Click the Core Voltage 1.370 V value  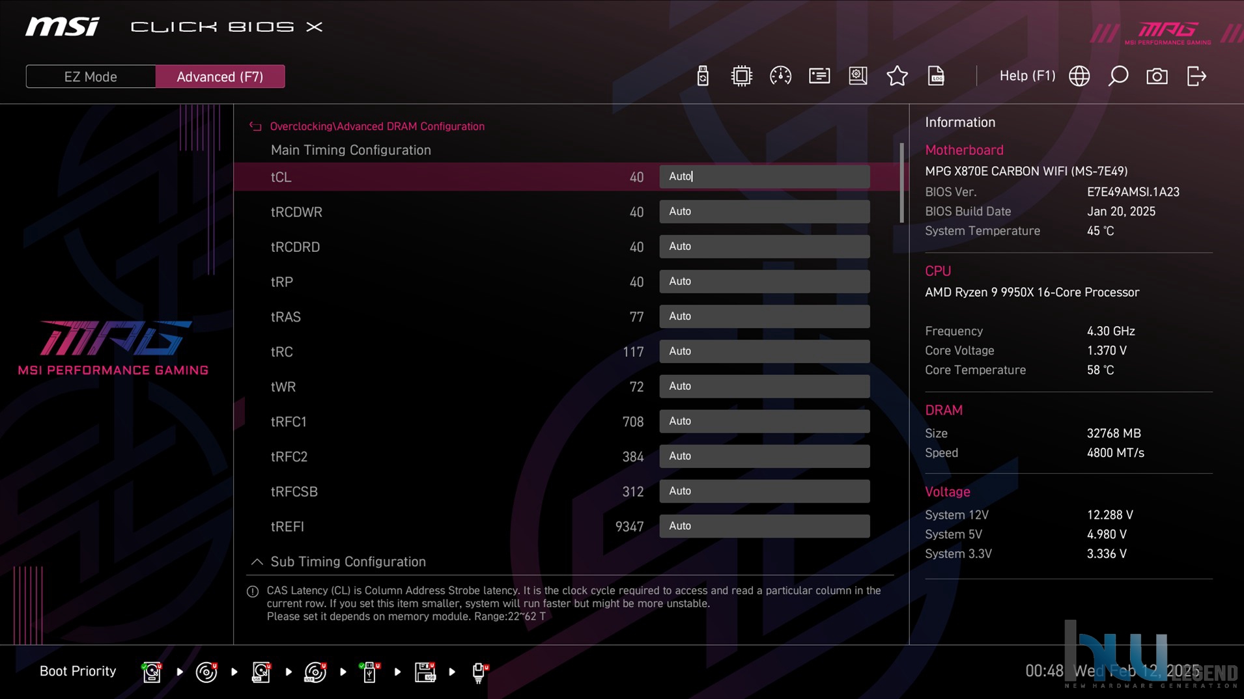coord(1106,351)
